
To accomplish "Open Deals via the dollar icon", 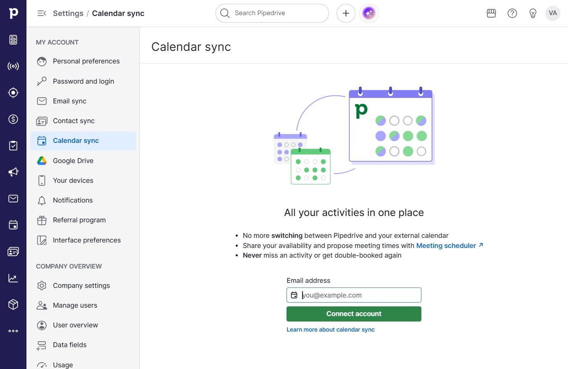I will [13, 119].
